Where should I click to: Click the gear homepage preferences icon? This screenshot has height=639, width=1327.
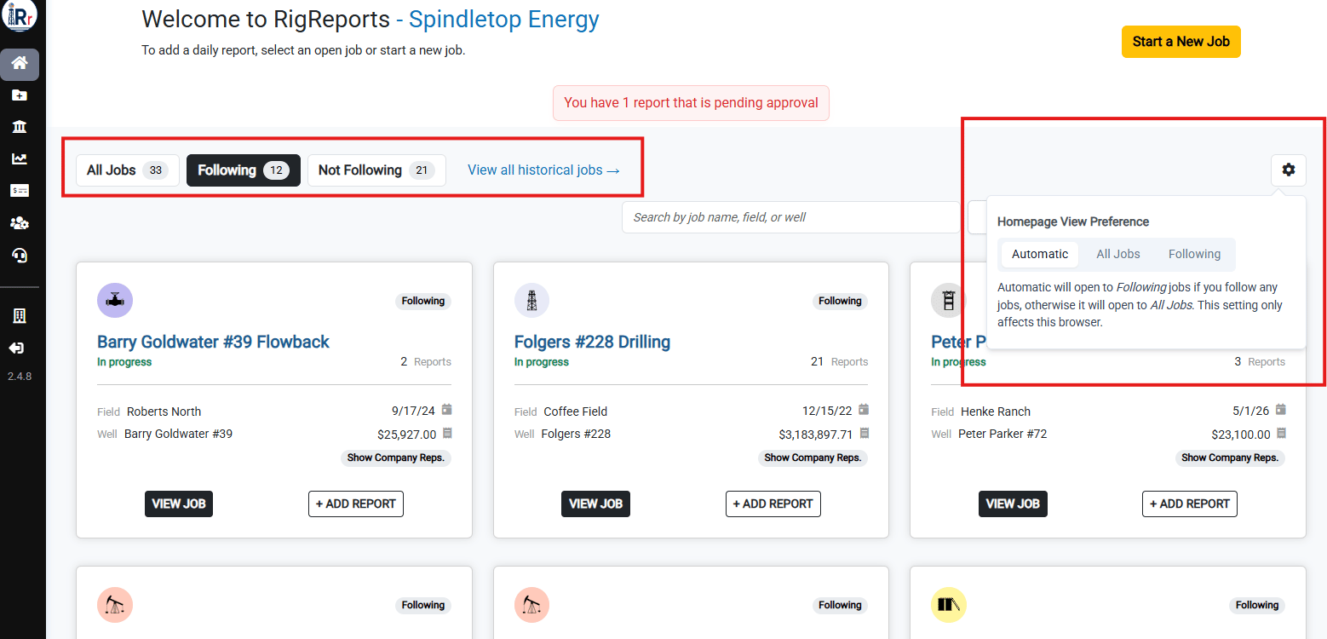[1288, 170]
